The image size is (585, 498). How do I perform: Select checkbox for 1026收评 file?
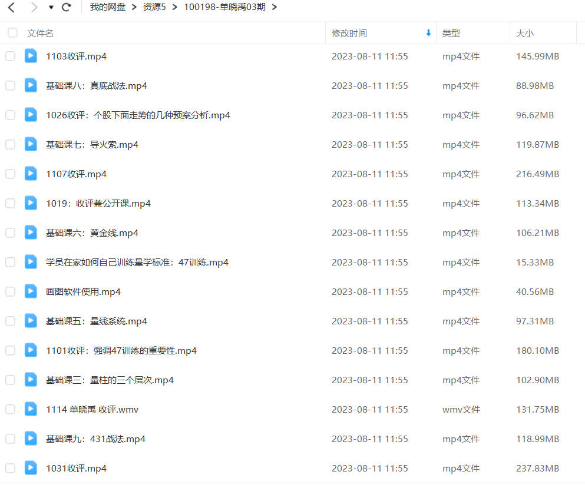(x=11, y=115)
